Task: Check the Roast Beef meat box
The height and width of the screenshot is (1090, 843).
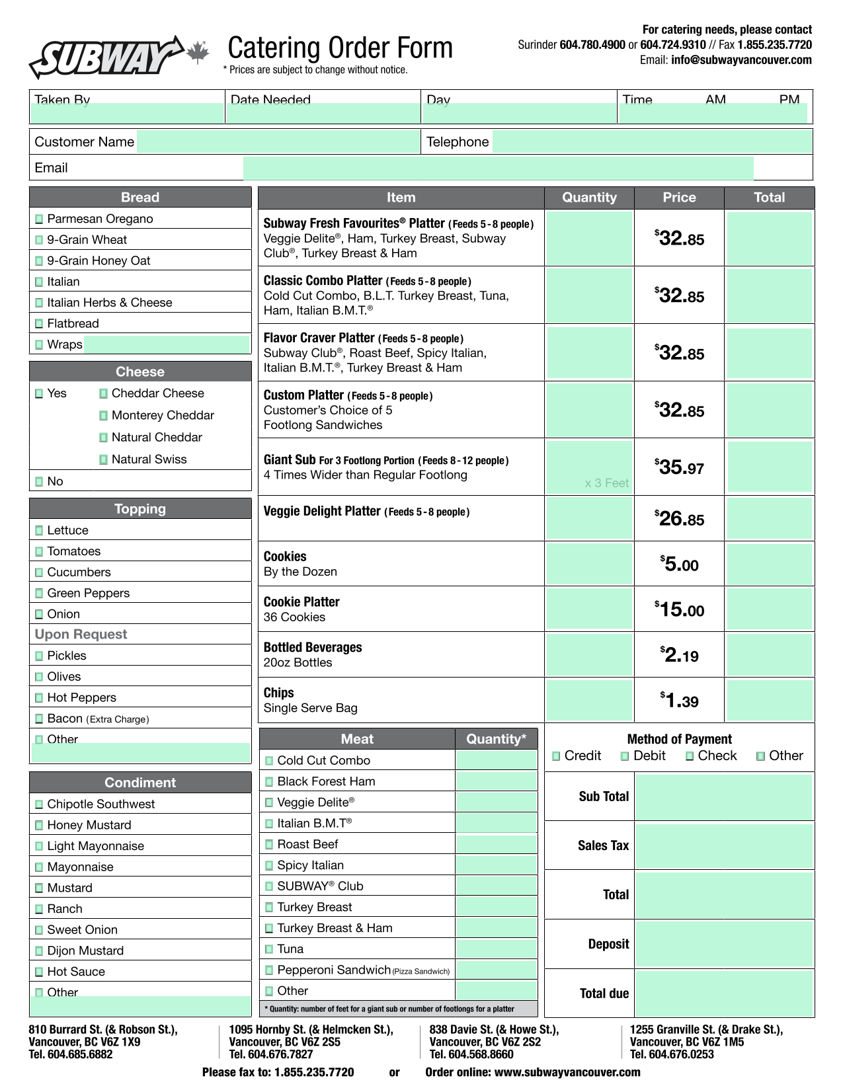Action: (269, 844)
